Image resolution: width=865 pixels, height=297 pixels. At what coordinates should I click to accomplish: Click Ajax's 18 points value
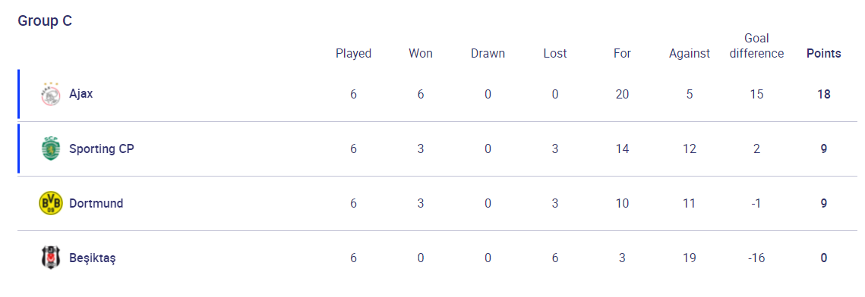pos(824,94)
